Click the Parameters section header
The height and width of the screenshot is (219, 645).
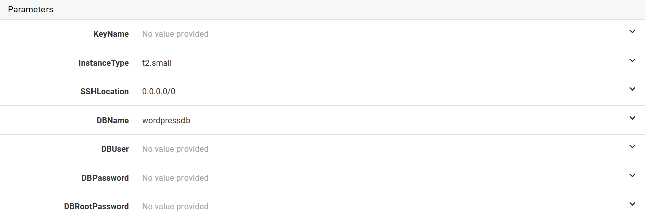pyautogui.click(x=30, y=10)
